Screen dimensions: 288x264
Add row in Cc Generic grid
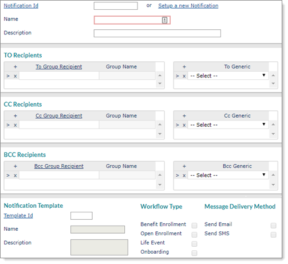coord(184,116)
